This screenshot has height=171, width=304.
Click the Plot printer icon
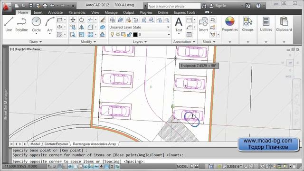[45, 6]
